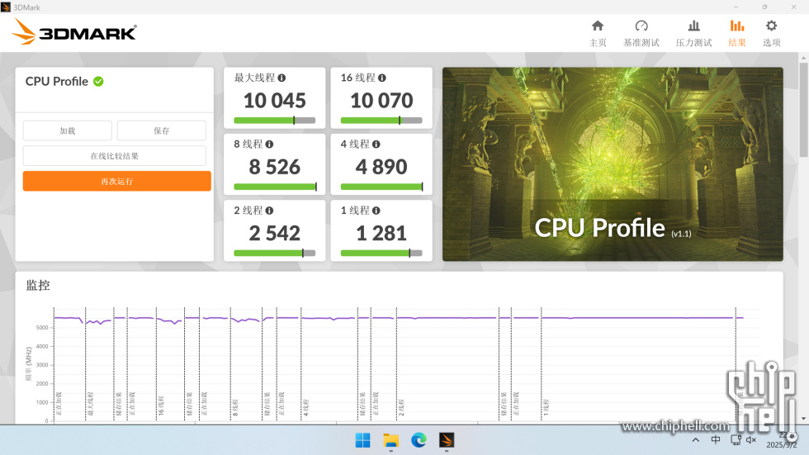Screen dimensions: 809x455
Task: Click the vertical scrollbar thumb
Action: tap(804, 110)
